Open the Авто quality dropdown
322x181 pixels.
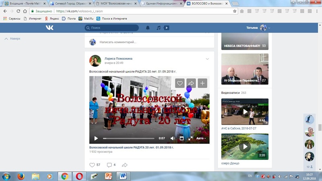point(201,138)
